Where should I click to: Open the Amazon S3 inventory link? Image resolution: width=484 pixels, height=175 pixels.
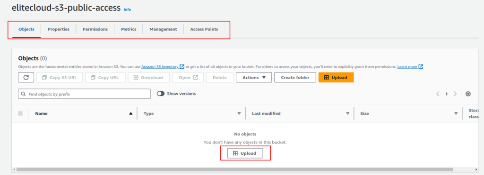coord(163,67)
